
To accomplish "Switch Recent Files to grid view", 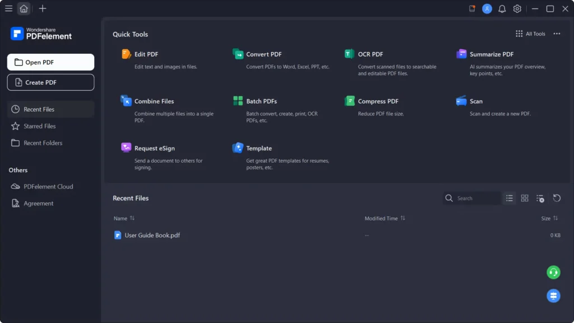I will (x=525, y=198).
